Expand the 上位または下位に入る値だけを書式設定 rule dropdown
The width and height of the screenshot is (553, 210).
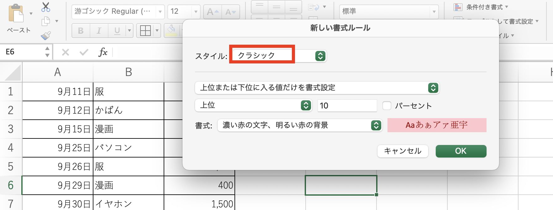click(317, 88)
